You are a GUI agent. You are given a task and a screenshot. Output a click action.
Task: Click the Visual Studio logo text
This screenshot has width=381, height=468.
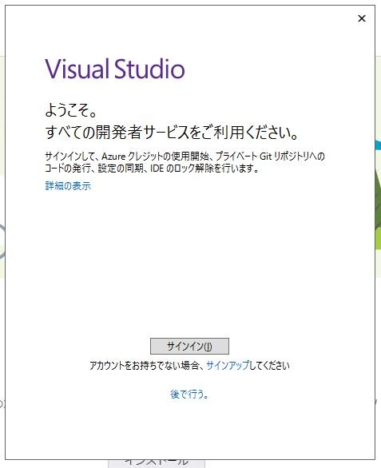coord(115,69)
